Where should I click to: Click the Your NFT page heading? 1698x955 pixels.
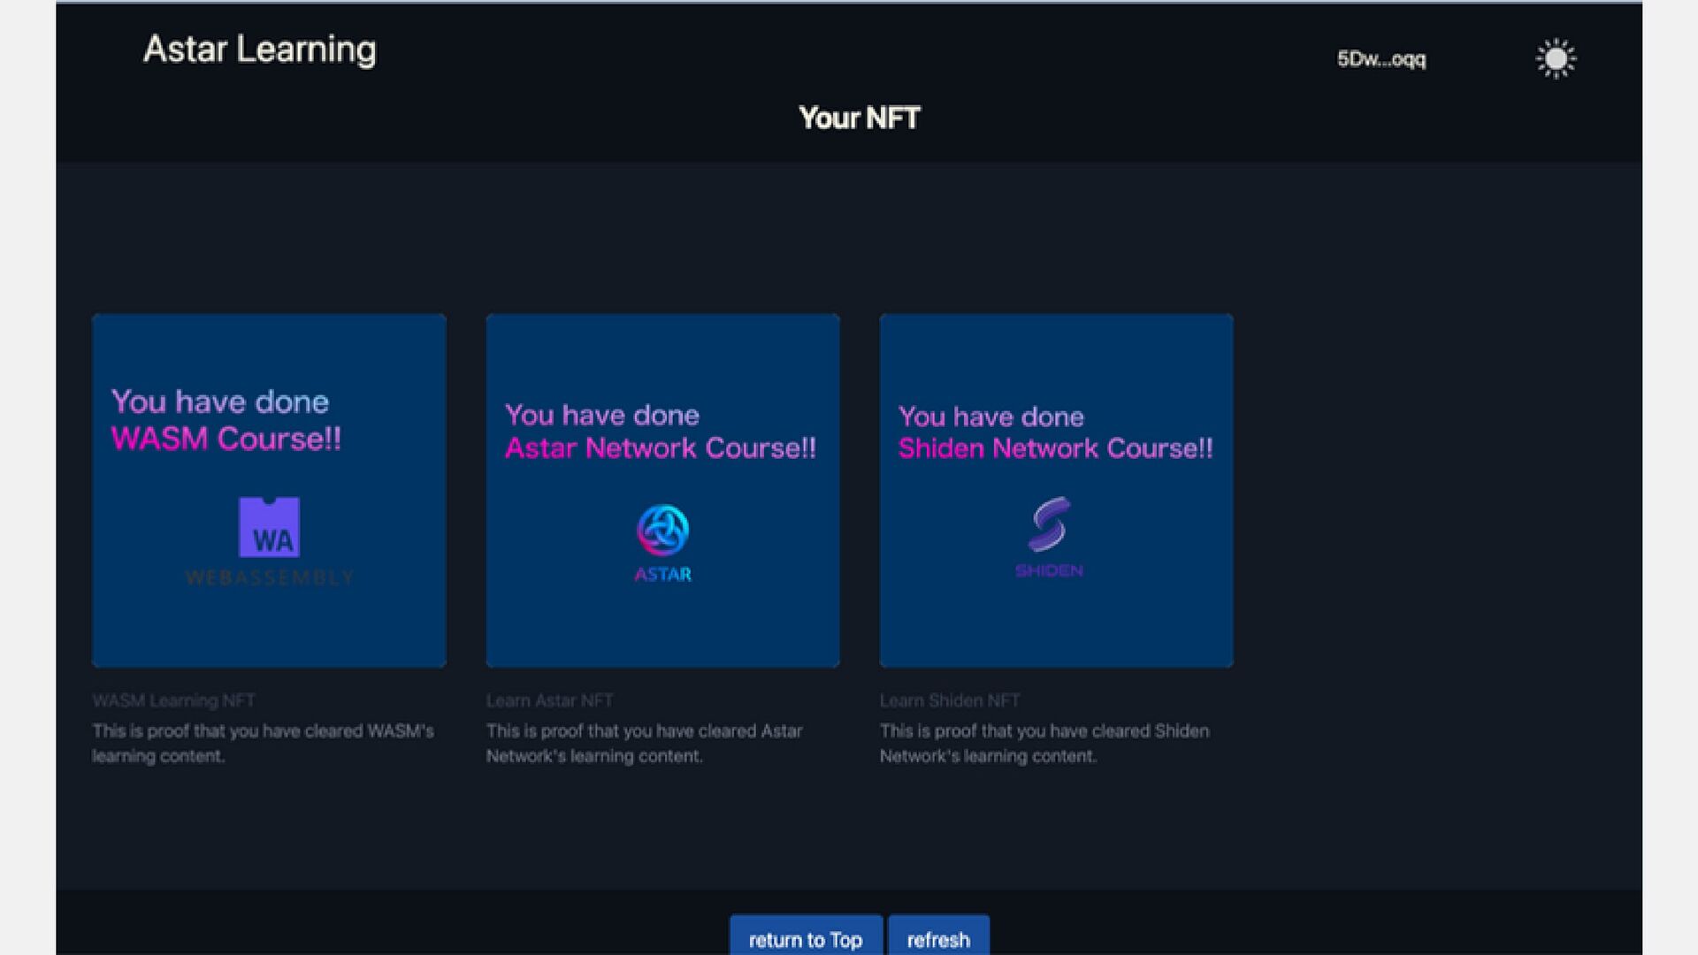point(860,118)
